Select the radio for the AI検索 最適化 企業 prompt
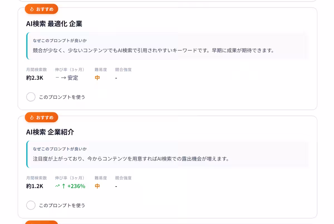334x224 pixels. (31, 97)
